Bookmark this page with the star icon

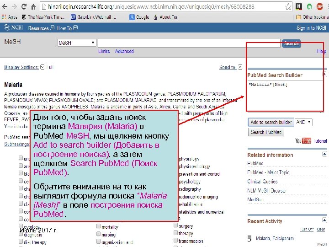click(x=288, y=7)
